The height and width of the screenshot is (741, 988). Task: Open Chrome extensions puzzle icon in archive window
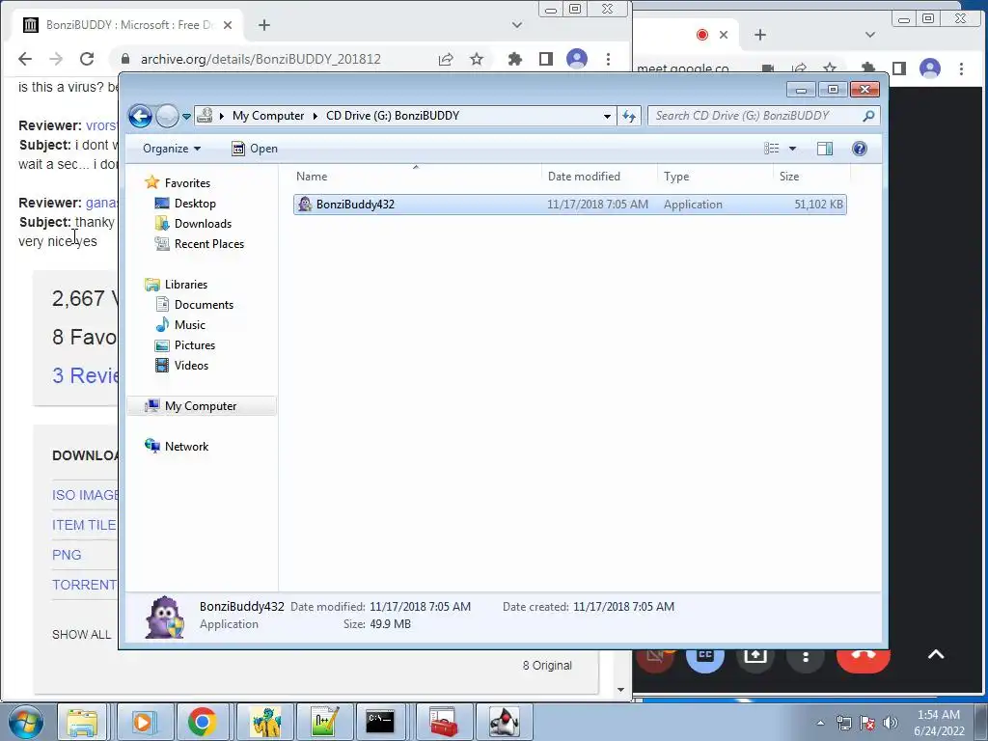(515, 59)
